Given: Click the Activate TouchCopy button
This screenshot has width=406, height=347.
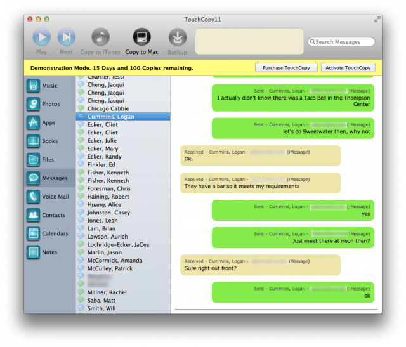Looking at the screenshot, I should (348, 68).
